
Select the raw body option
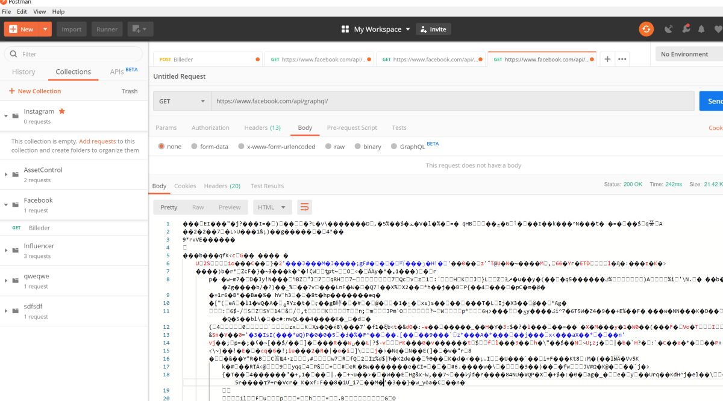(328, 146)
